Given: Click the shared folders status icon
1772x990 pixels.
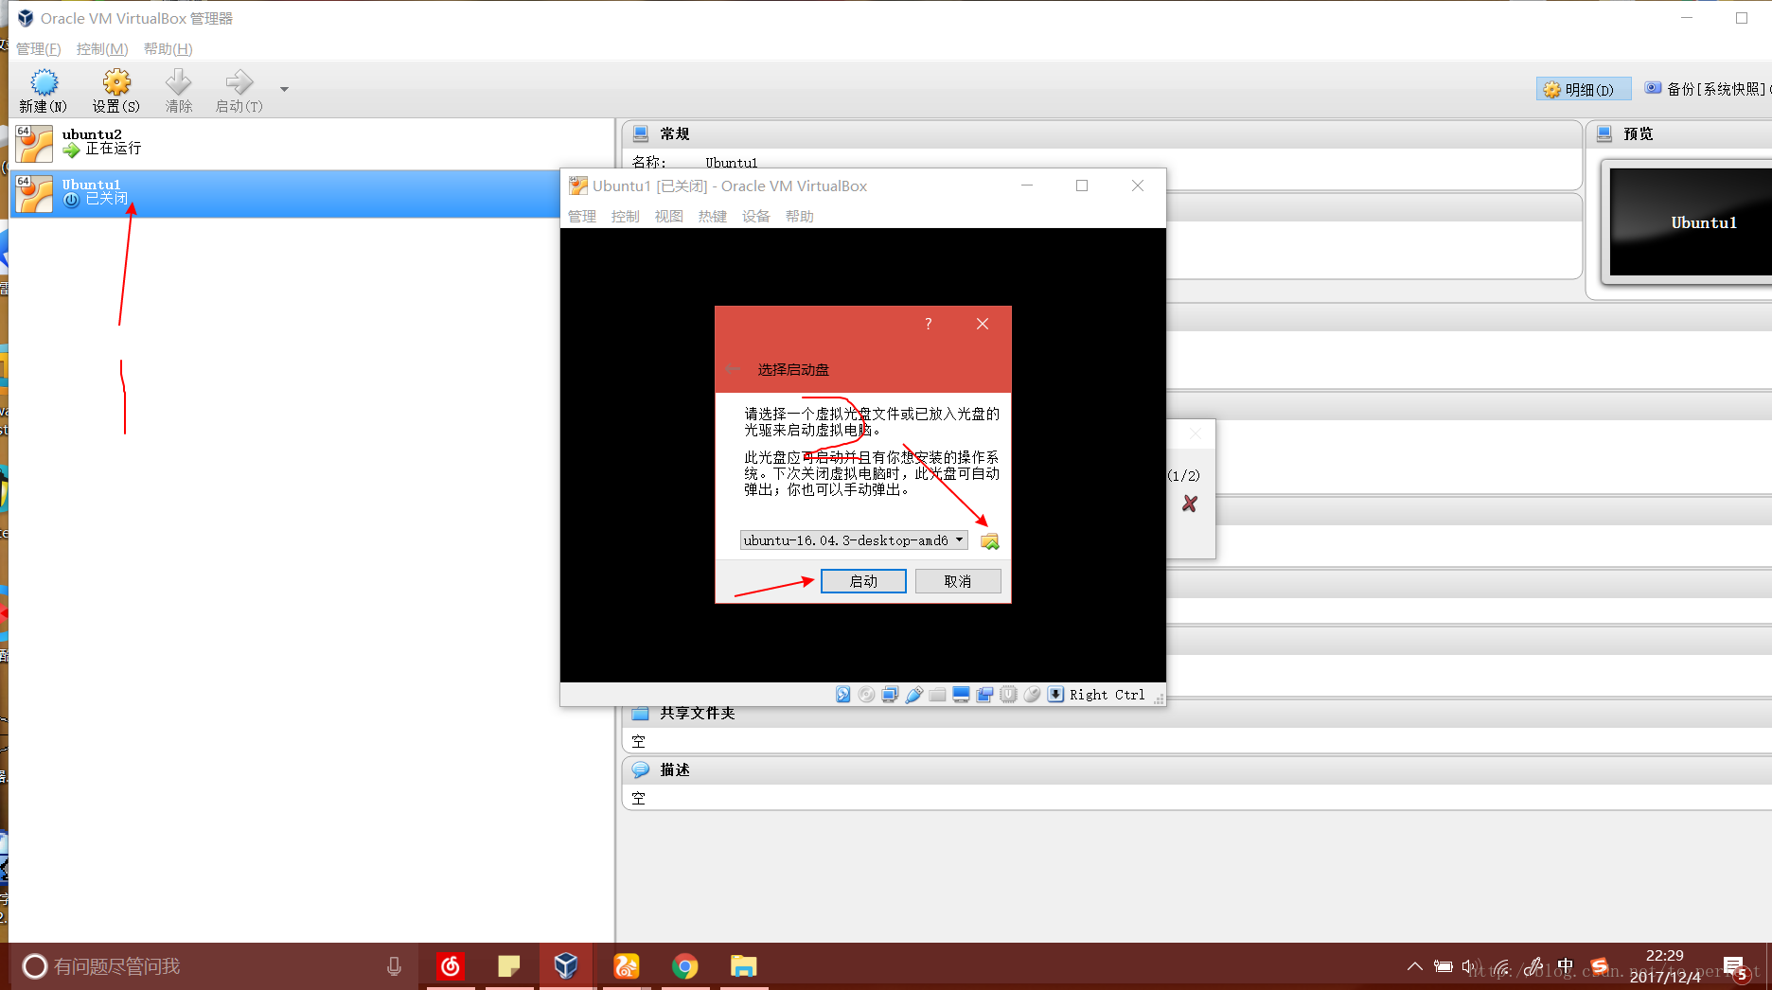Looking at the screenshot, I should point(937,695).
